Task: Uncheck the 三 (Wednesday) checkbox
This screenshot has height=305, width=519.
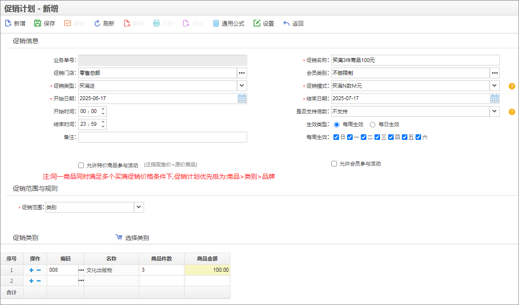Action: click(377, 137)
